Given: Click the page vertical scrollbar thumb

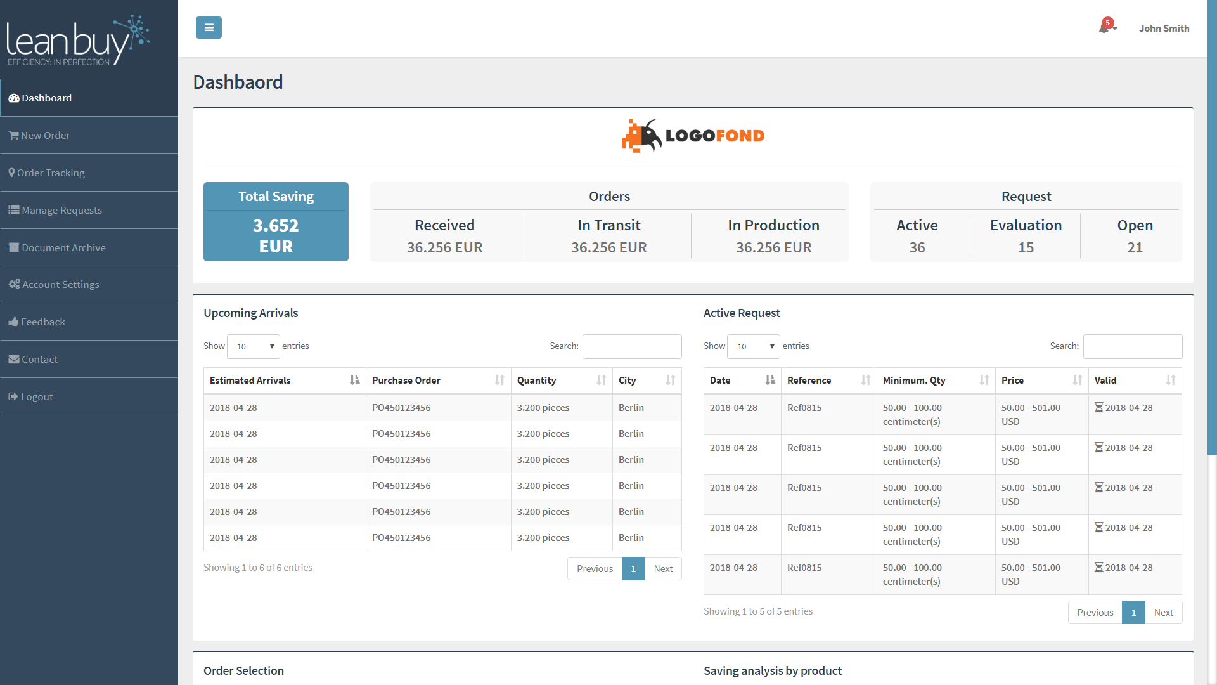Looking at the screenshot, I should [x=1212, y=228].
